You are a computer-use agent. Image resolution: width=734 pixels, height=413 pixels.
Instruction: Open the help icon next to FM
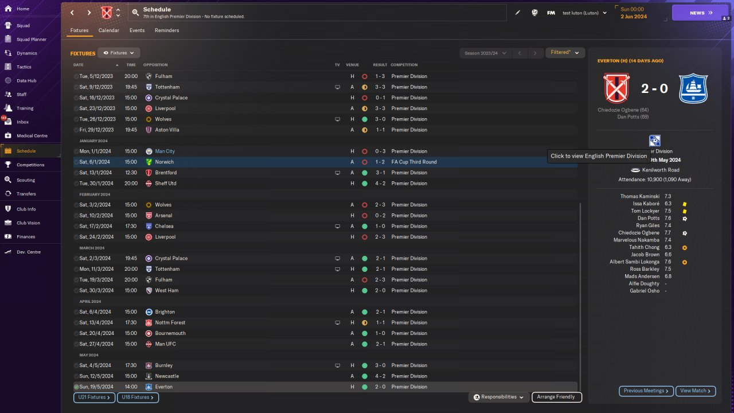pos(534,13)
